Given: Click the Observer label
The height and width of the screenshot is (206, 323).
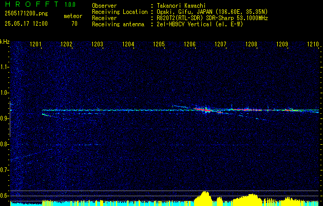Looking at the screenshot, I should [x=104, y=6].
